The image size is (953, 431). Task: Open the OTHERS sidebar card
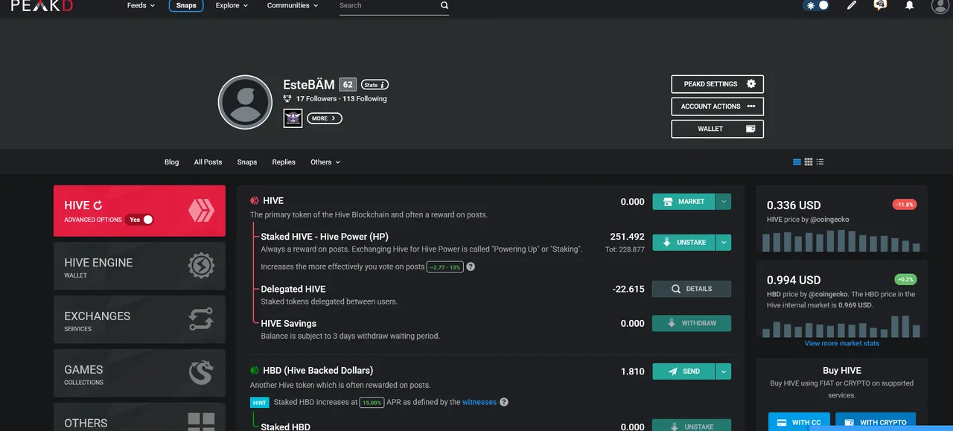(x=139, y=417)
